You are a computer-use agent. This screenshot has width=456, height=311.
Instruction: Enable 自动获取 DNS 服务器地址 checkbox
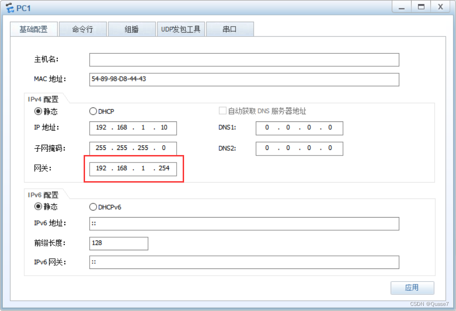[x=222, y=111]
